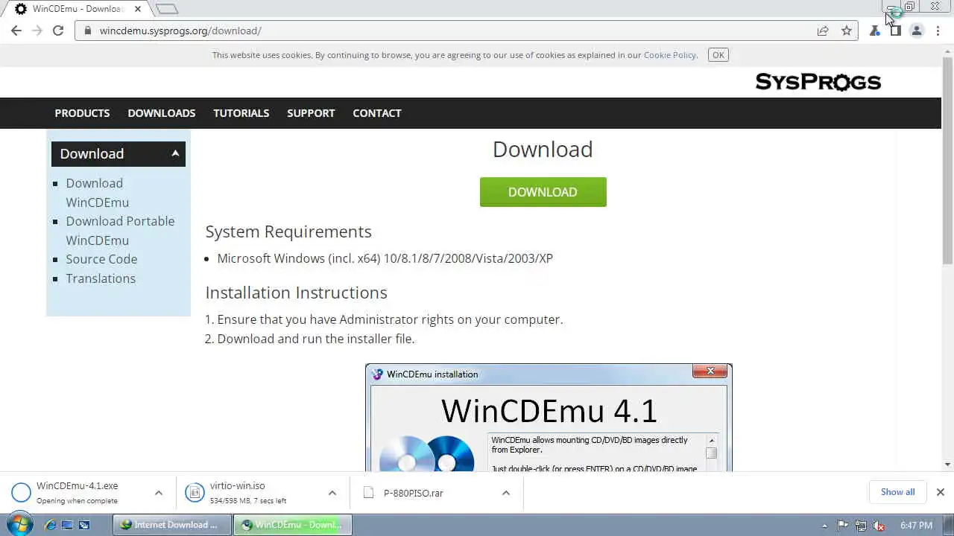Screen dimensions: 954x536
Task: Click Show all downloads button
Action: 897,492
